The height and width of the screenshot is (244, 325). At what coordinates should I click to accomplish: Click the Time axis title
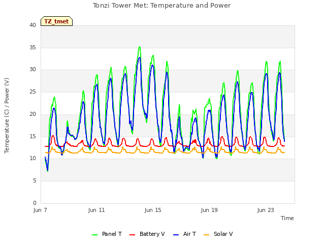(x=287, y=218)
